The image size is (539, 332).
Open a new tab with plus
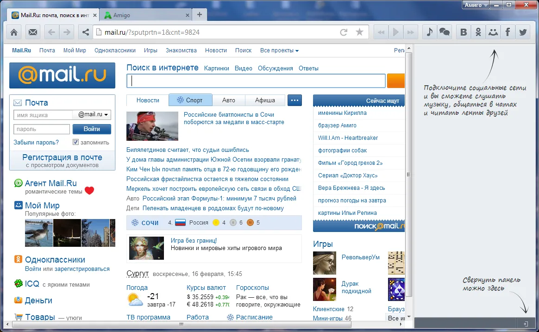(200, 14)
